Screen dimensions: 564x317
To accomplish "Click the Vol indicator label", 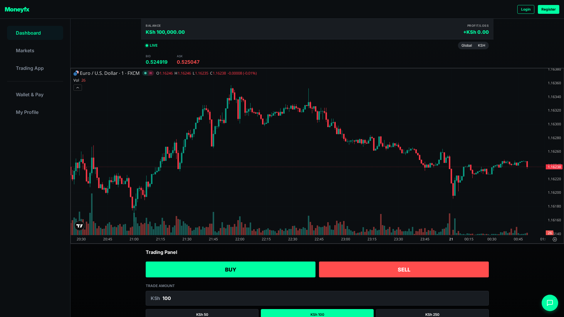I will coord(76,80).
